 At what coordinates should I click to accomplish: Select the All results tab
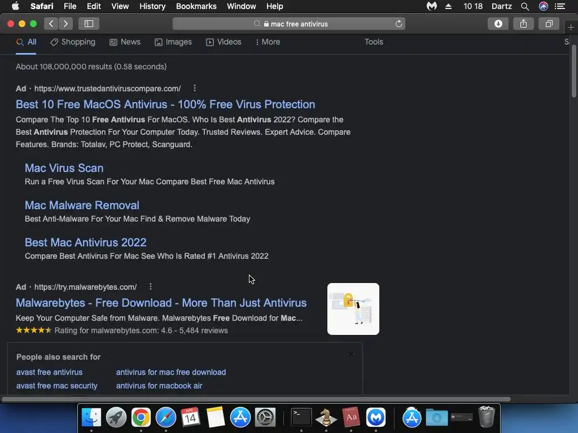click(x=26, y=42)
